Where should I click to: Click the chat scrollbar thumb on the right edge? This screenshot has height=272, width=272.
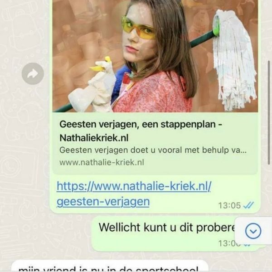269,112
